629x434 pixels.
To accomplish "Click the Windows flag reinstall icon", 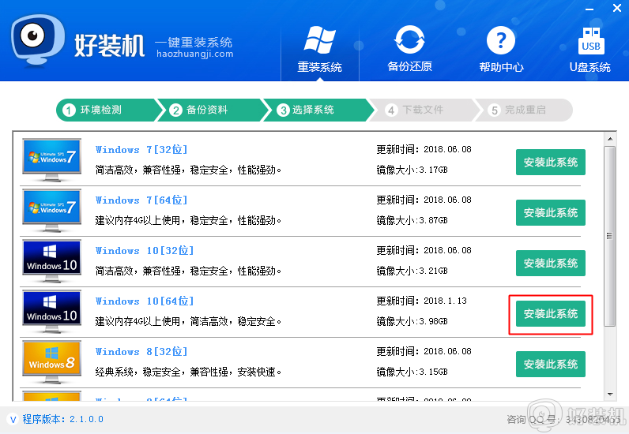I will 320,40.
